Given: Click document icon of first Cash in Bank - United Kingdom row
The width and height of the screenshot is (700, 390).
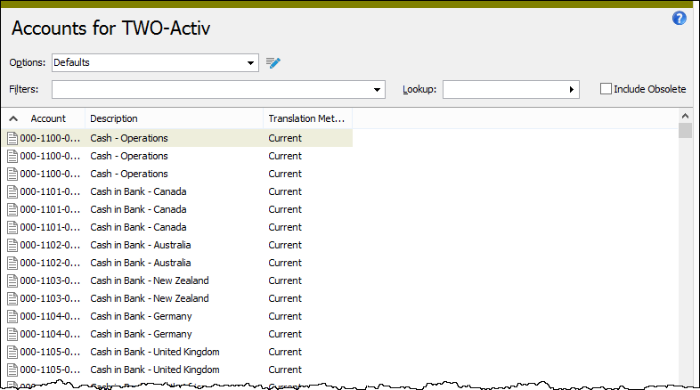Looking at the screenshot, I should coord(13,352).
